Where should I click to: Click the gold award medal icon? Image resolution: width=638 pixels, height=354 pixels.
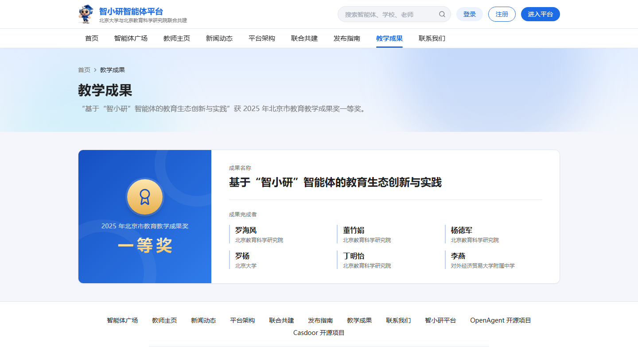145,197
